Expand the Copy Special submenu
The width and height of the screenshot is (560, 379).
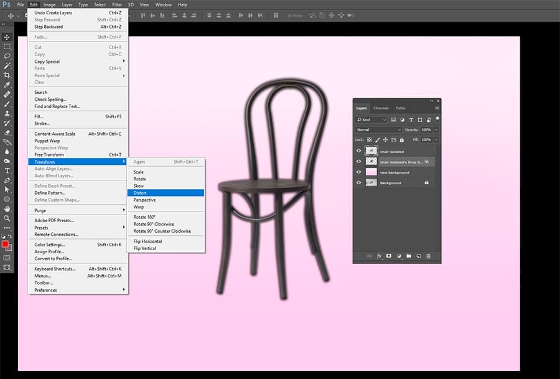point(78,62)
